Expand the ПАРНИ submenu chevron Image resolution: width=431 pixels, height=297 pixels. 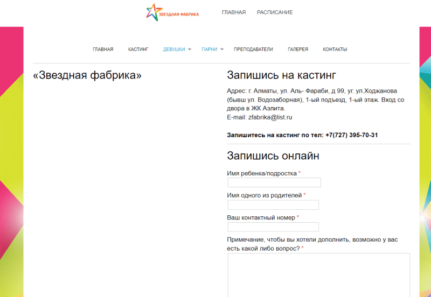pos(222,49)
